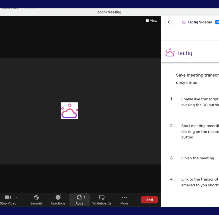This screenshot has width=219, height=215.
Task: Click the blue beta badge beside Tactiq Sidebar
Action: coord(217,22)
